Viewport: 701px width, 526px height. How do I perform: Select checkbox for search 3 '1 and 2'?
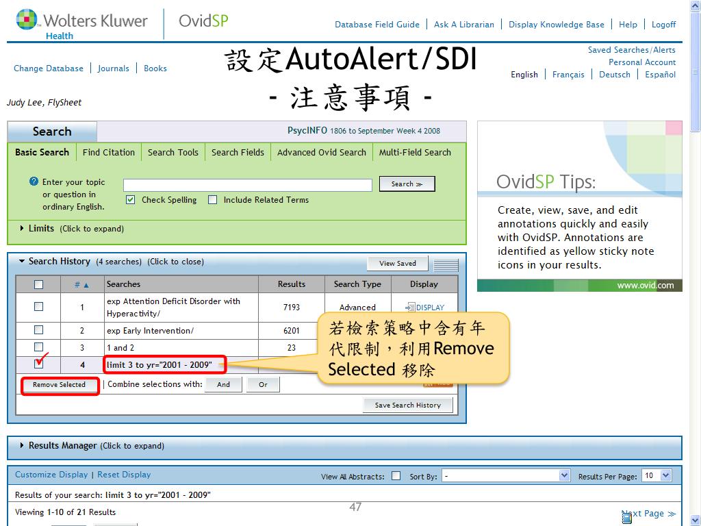[39, 347]
